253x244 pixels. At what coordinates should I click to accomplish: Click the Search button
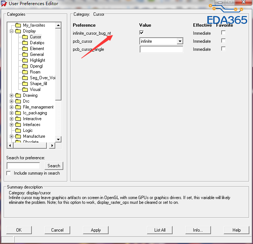coord(54,166)
